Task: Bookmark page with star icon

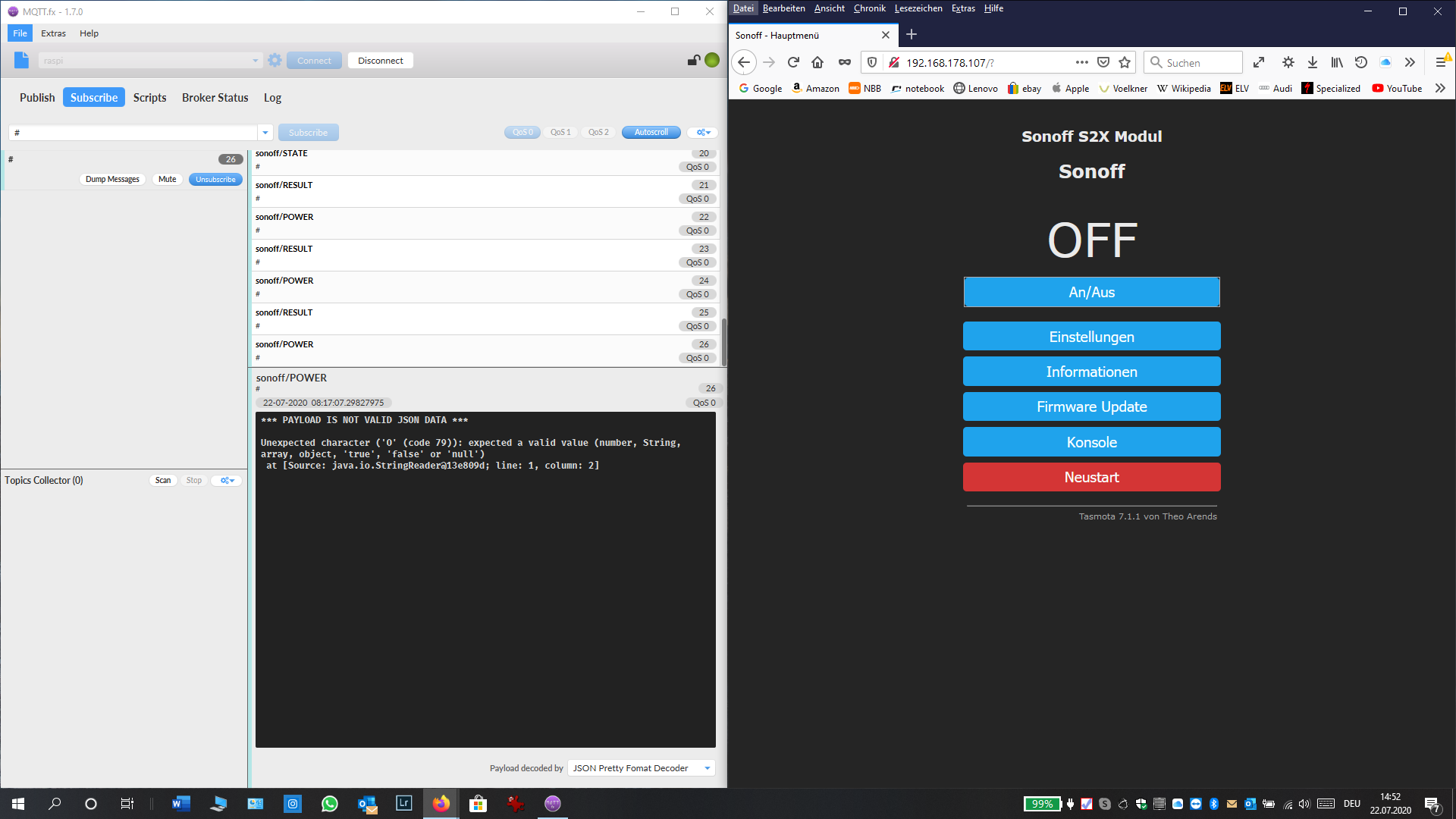Action: [1125, 62]
